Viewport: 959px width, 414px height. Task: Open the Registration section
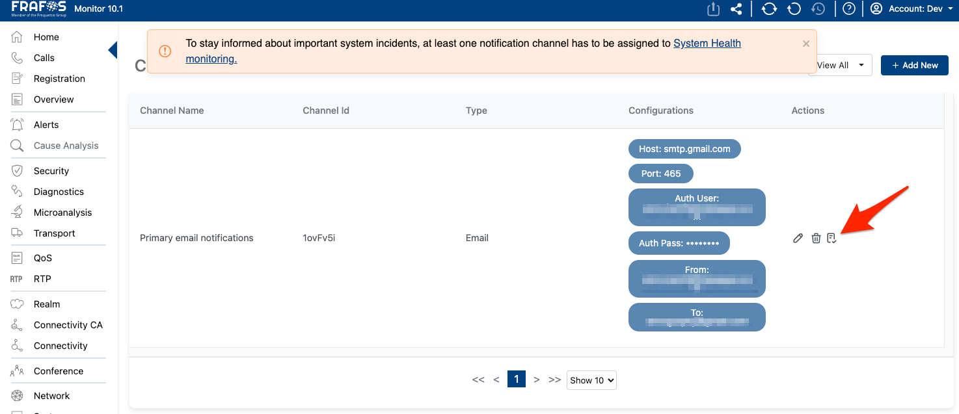point(59,79)
